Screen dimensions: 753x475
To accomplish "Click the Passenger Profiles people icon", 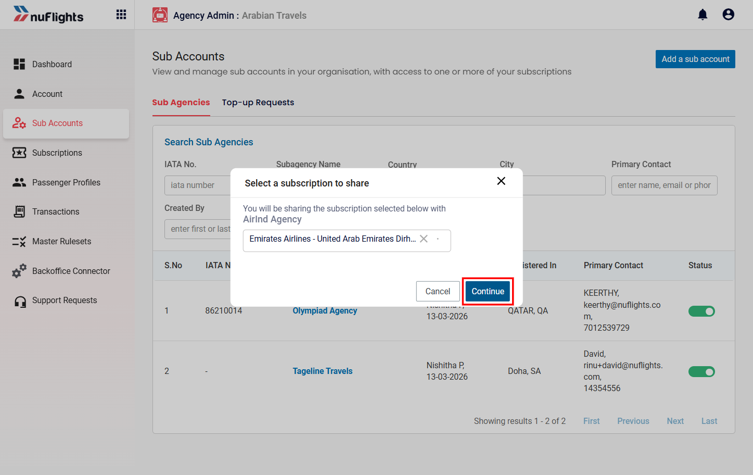I will (19, 182).
